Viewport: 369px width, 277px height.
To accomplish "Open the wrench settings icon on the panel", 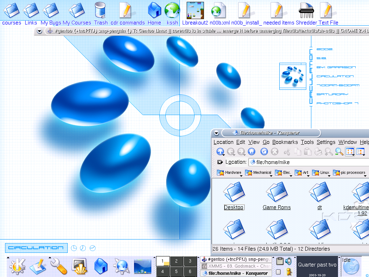I will click(x=59, y=266).
